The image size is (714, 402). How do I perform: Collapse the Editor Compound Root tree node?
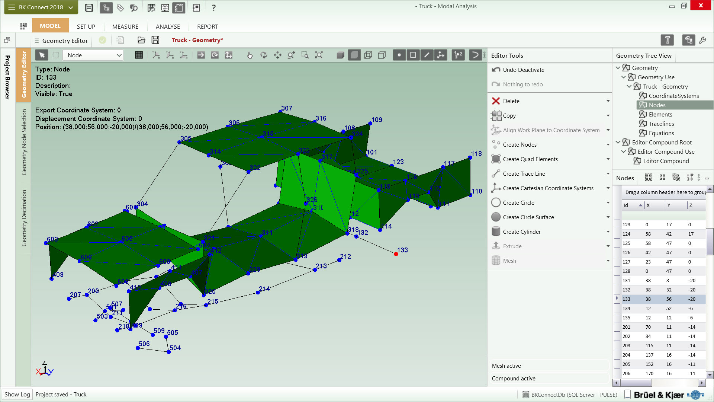[x=618, y=142]
